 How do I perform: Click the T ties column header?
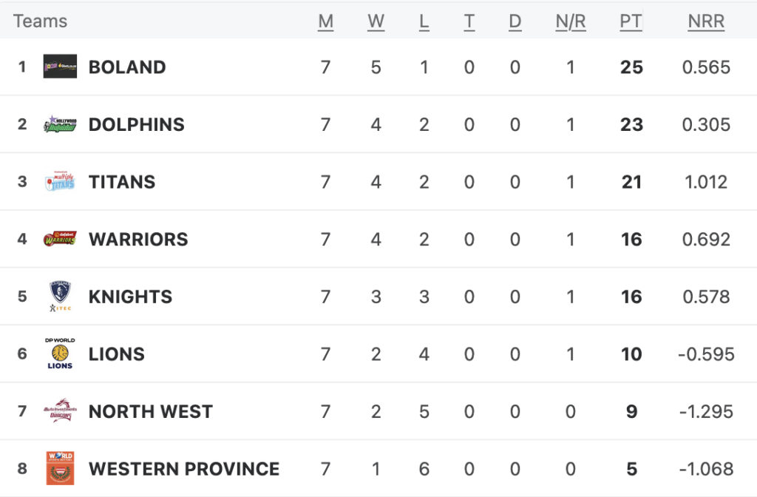click(x=469, y=21)
